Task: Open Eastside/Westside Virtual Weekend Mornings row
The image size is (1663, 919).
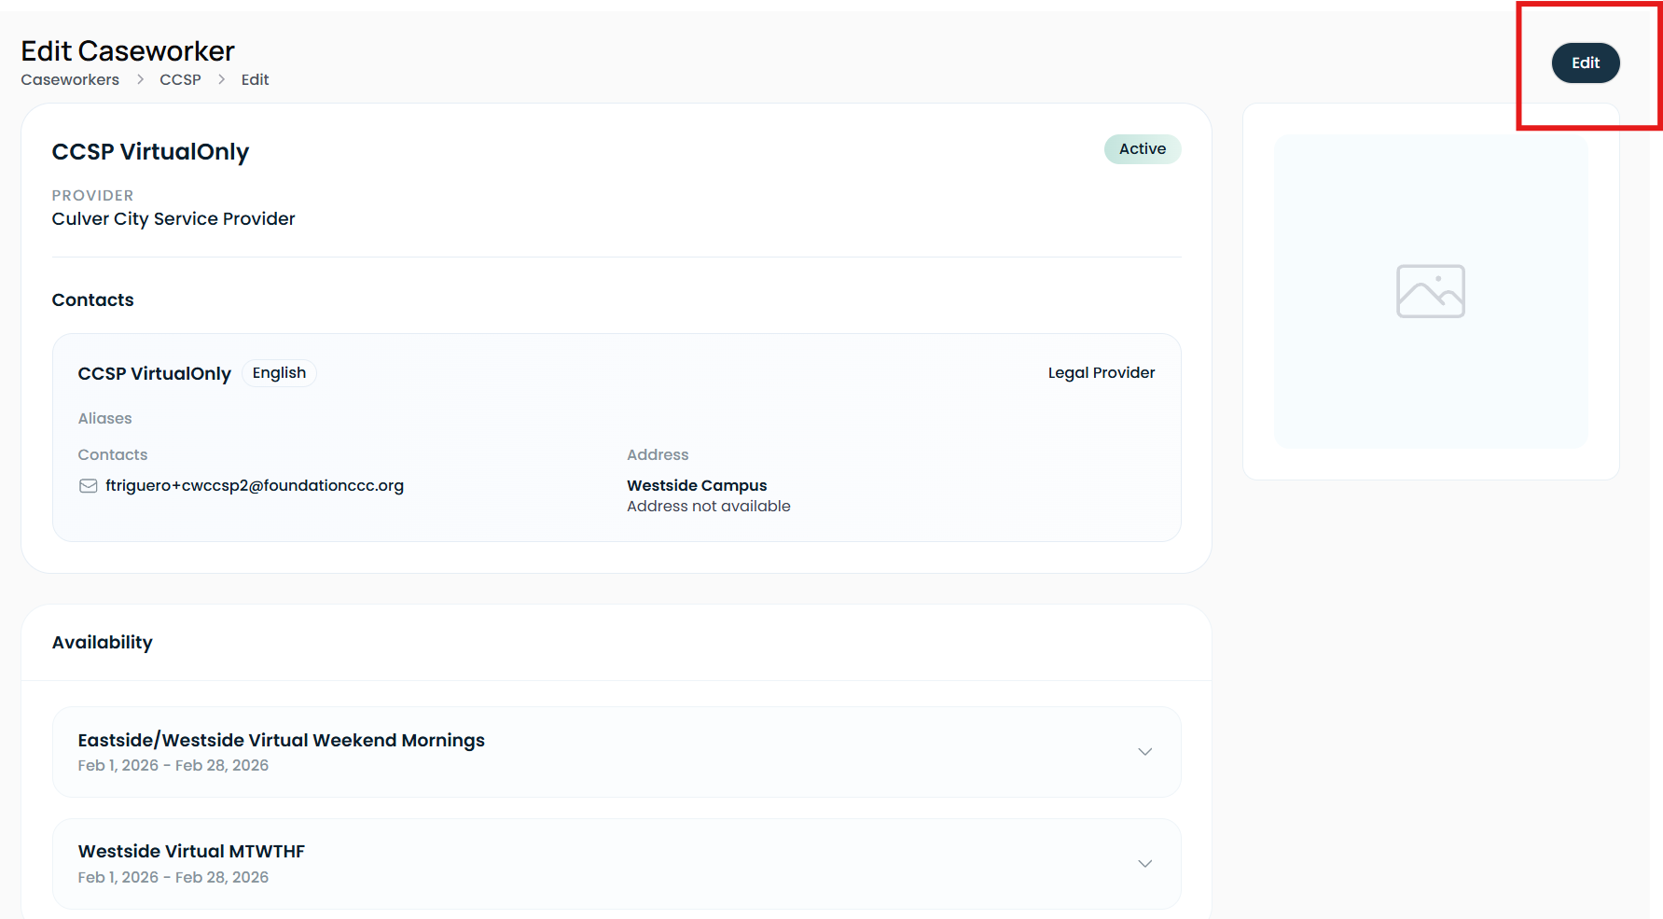Action: [x=617, y=752]
